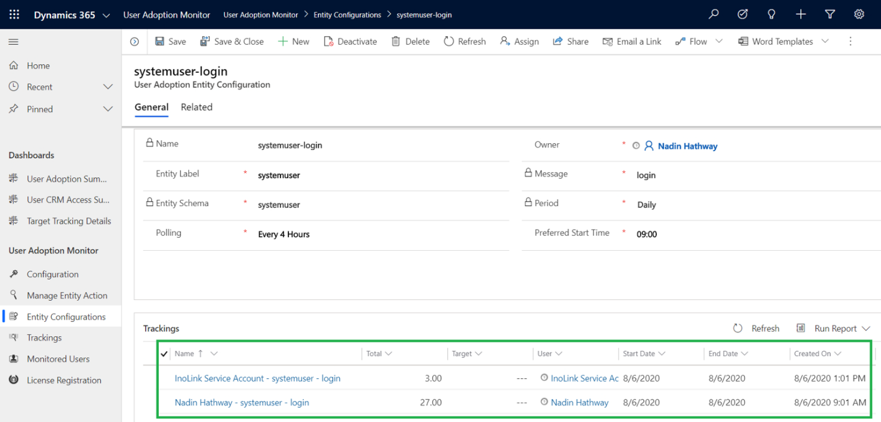The width and height of the screenshot is (881, 422).
Task: Open the more commands vertical ellipsis
Action: point(850,42)
